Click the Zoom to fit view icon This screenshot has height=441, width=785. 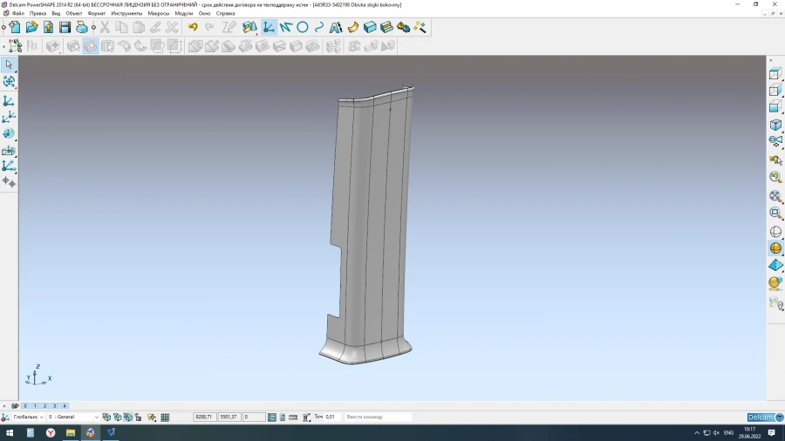click(775, 196)
